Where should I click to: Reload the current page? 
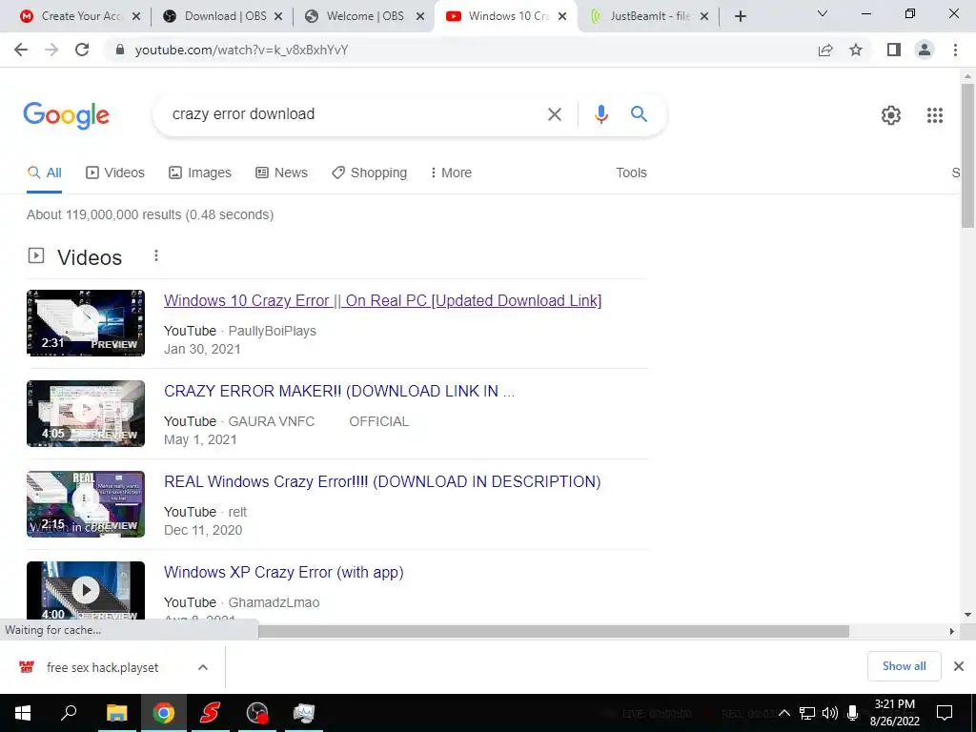point(82,50)
